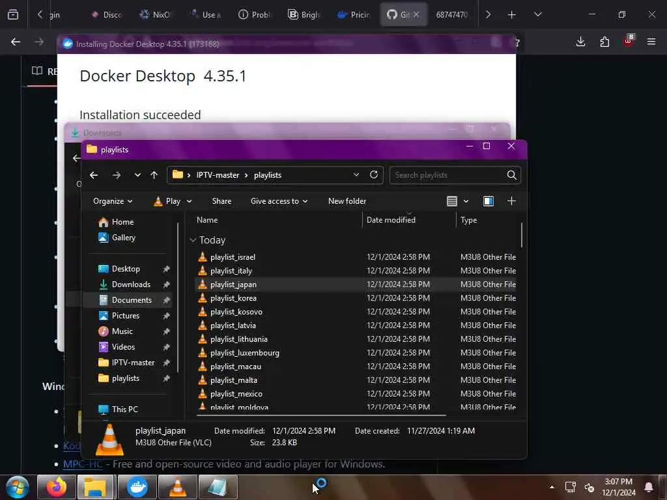Play selected file with VLC
Image resolution: width=667 pixels, height=500 pixels.
pos(167,201)
